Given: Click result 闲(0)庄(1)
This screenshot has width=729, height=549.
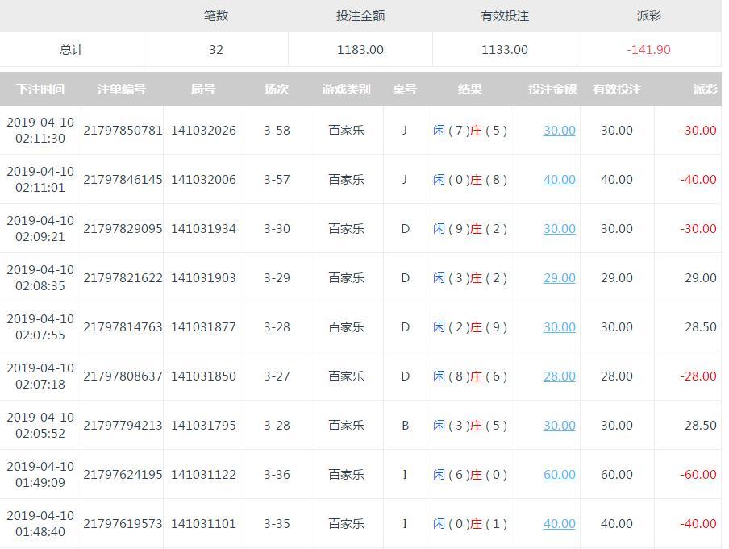Looking at the screenshot, I should pos(470,524).
